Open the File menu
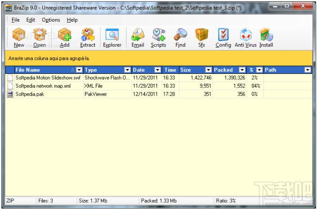Screen dimensions: 317x209 tap(16, 20)
